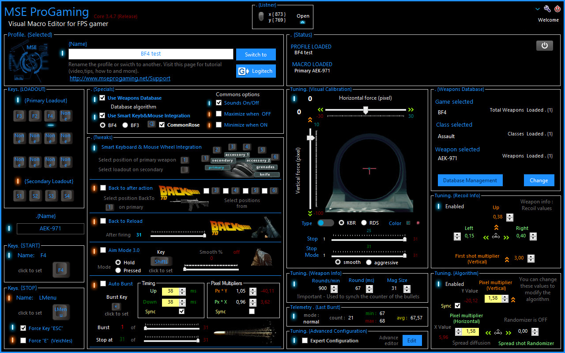
Task: Click the F3 primary loadout key
Action: coord(19,116)
